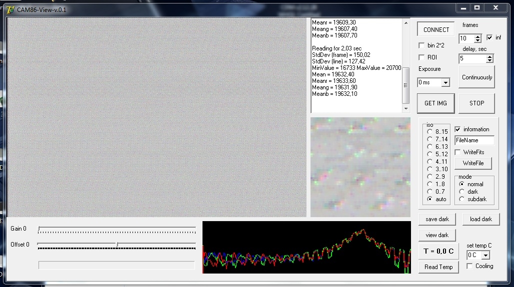Select subdark mode radio button

coord(462,199)
